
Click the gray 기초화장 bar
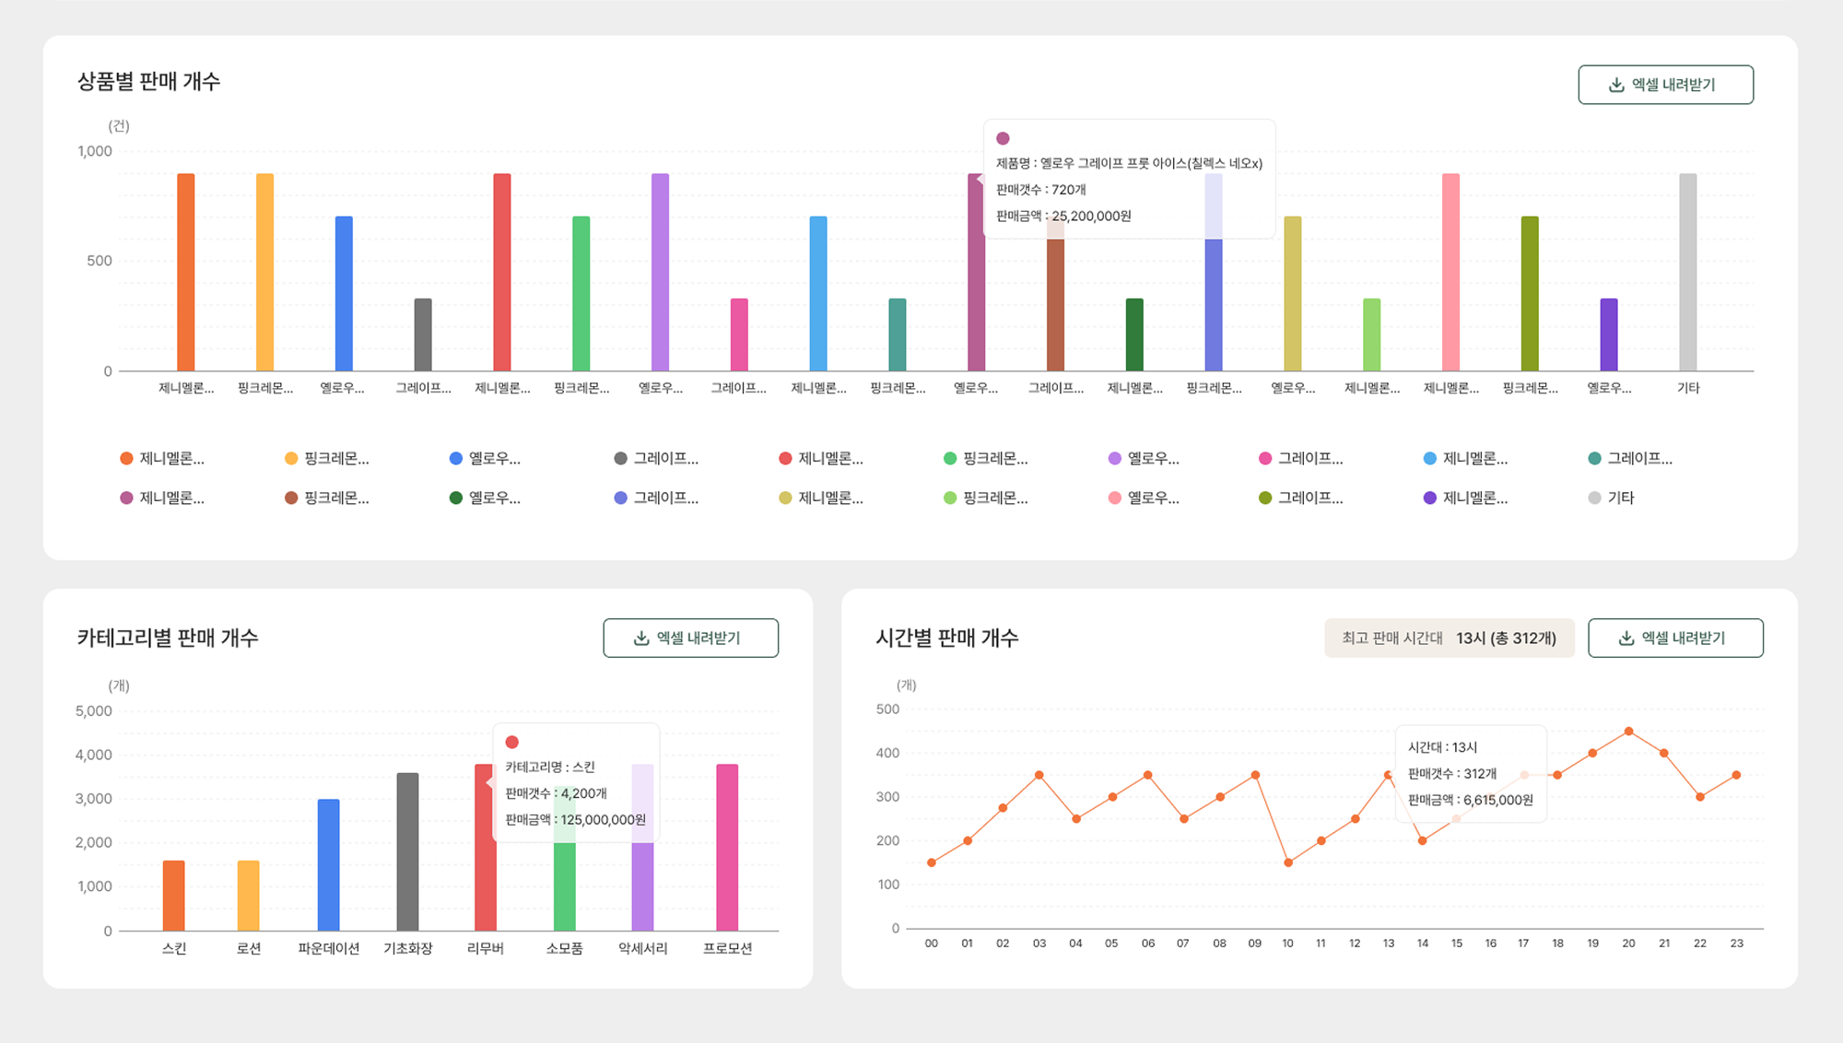pyautogui.click(x=407, y=851)
